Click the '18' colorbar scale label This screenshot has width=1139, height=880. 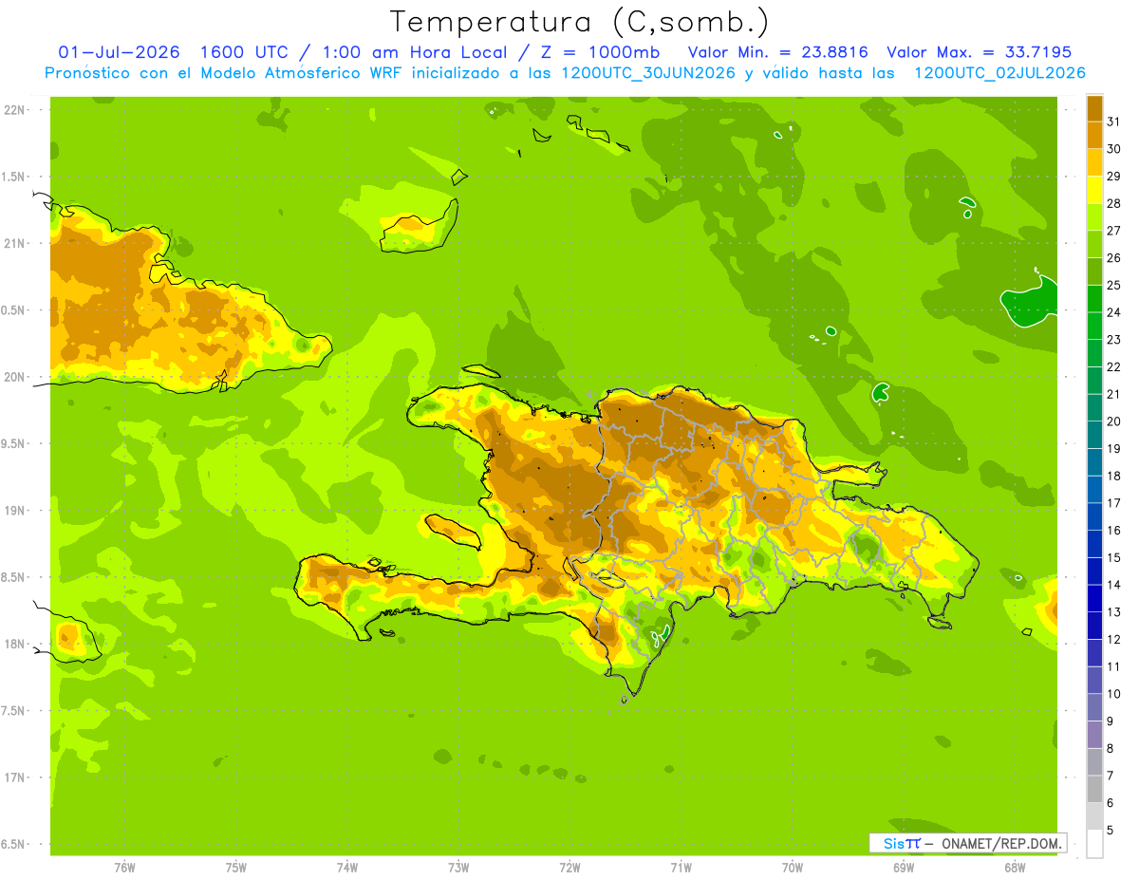1114,476
